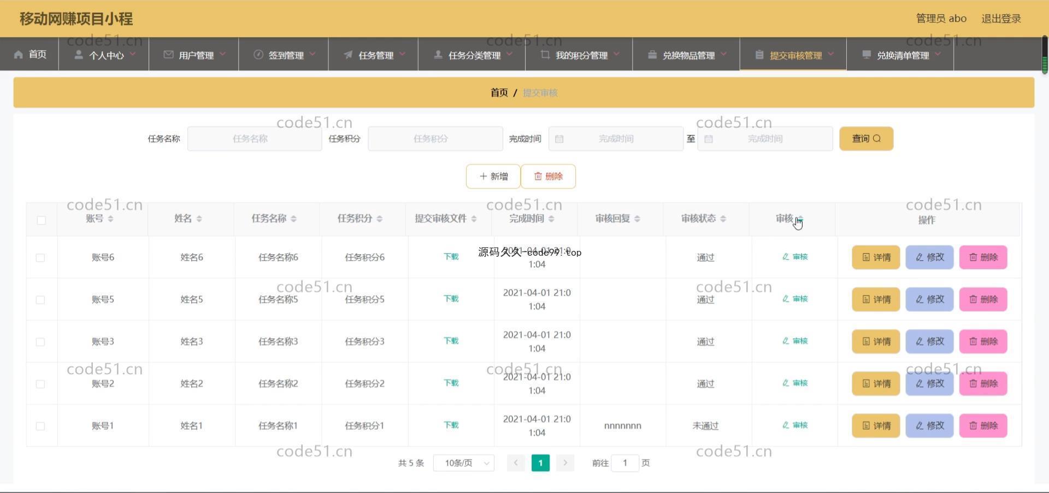Screen dimensions: 1049x493
Task: Click page 1 pagination button
Action: pyautogui.click(x=540, y=463)
